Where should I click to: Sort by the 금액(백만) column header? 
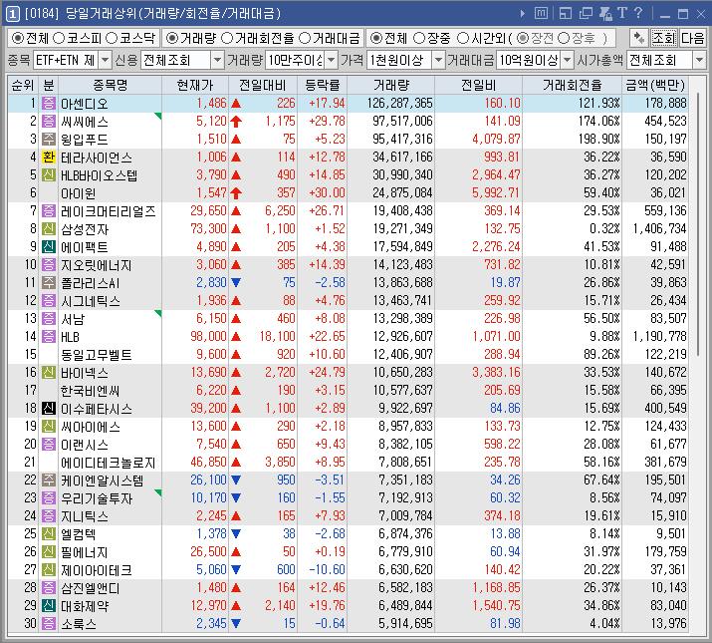[655, 85]
